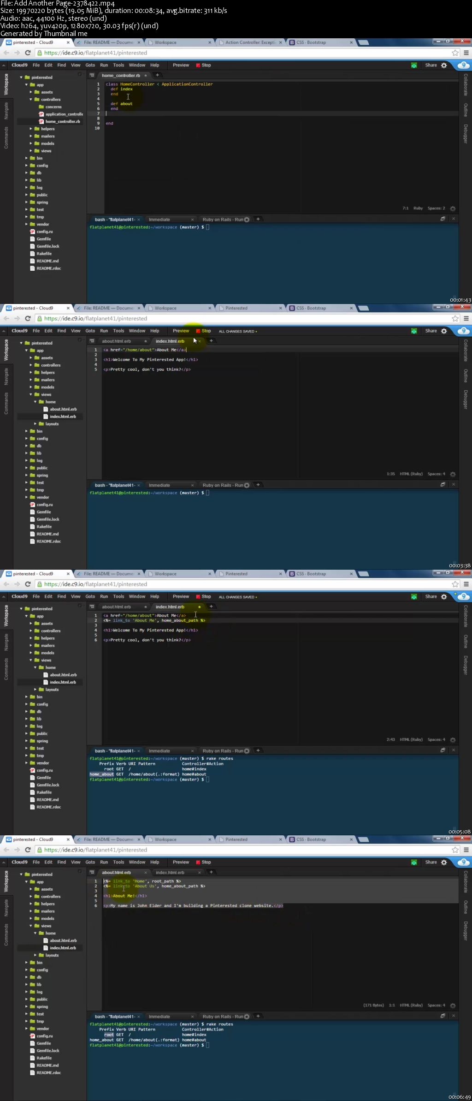Image resolution: width=472 pixels, height=1101 pixels.
Task: Click browser back arrow in the 00:06:49 frame
Action: [6, 850]
